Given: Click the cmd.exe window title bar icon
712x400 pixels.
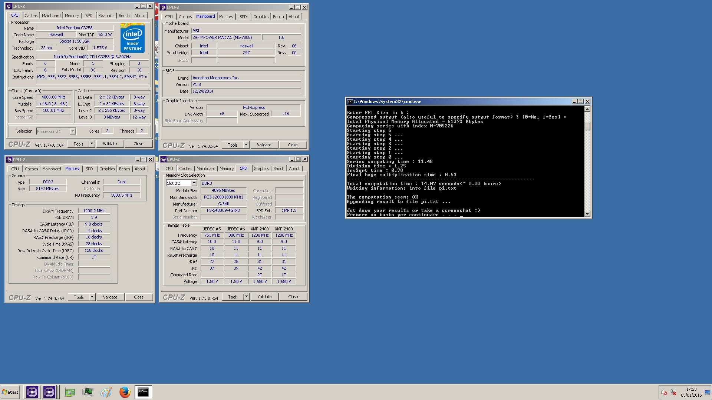Looking at the screenshot, I should 350,101.
